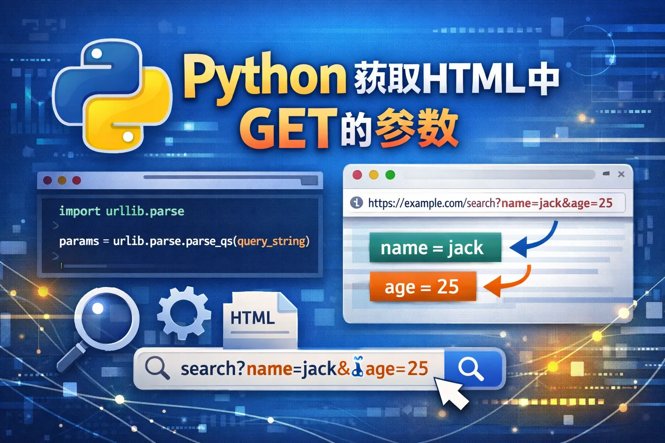Select the orange "age = 25" label

[x=423, y=286]
